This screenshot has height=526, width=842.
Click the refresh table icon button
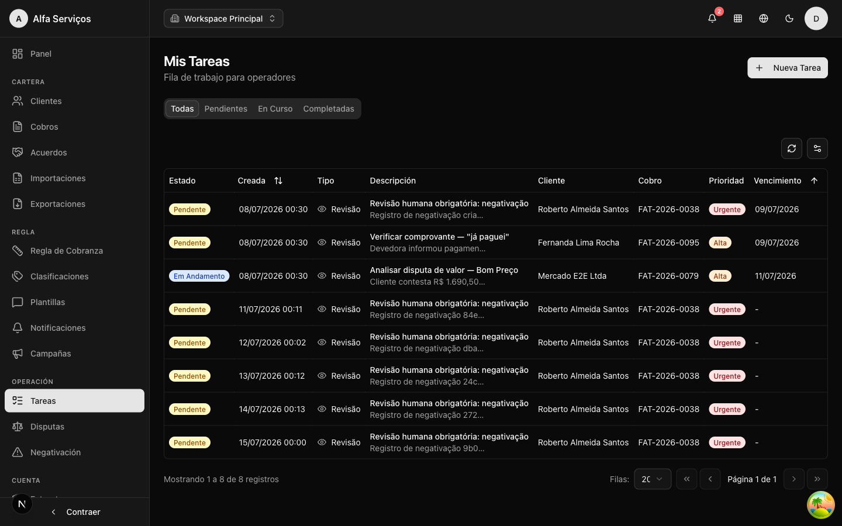[792, 148]
